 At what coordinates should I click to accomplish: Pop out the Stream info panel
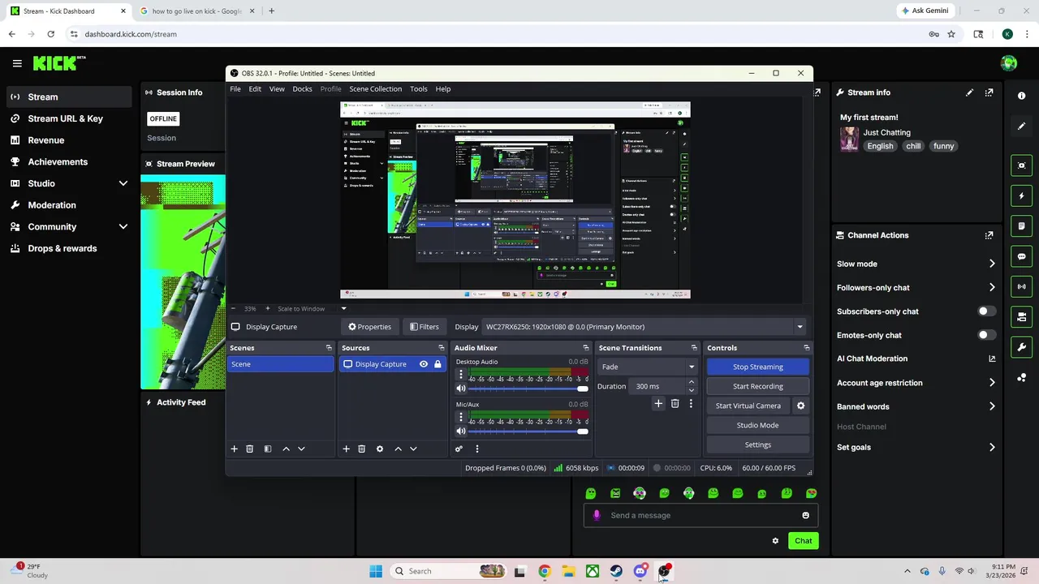(x=989, y=92)
